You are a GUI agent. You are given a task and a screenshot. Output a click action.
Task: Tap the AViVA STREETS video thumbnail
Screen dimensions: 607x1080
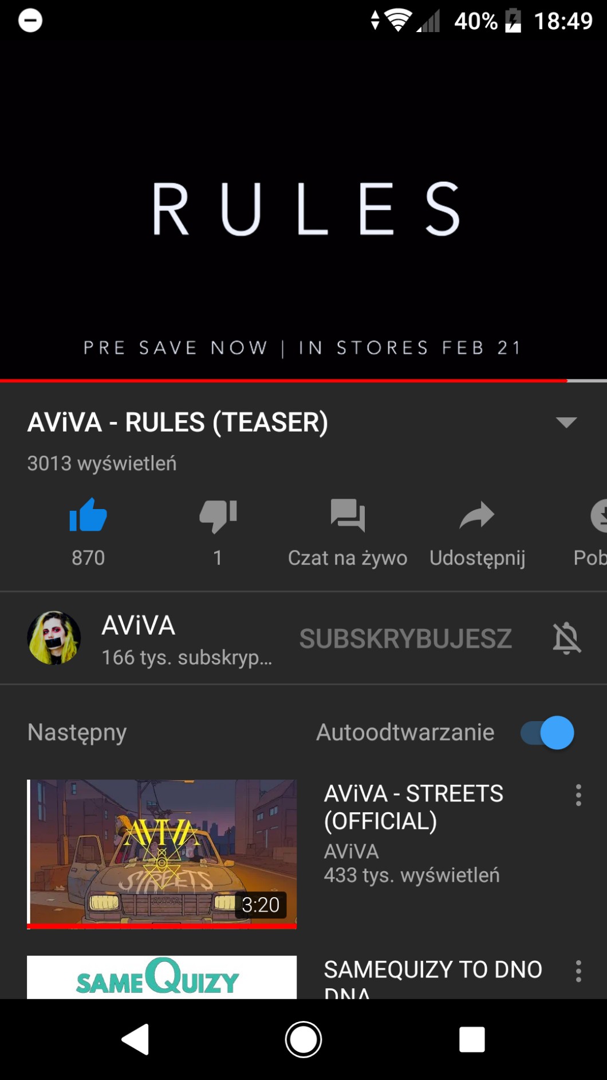point(161,854)
